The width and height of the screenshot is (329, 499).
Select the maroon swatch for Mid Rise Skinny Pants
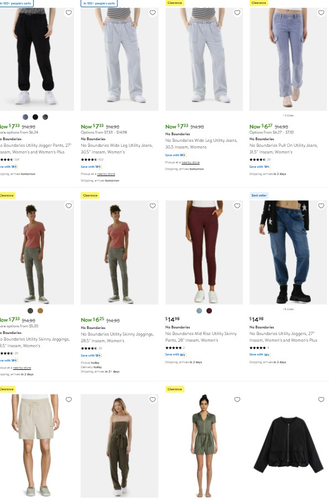point(209,311)
